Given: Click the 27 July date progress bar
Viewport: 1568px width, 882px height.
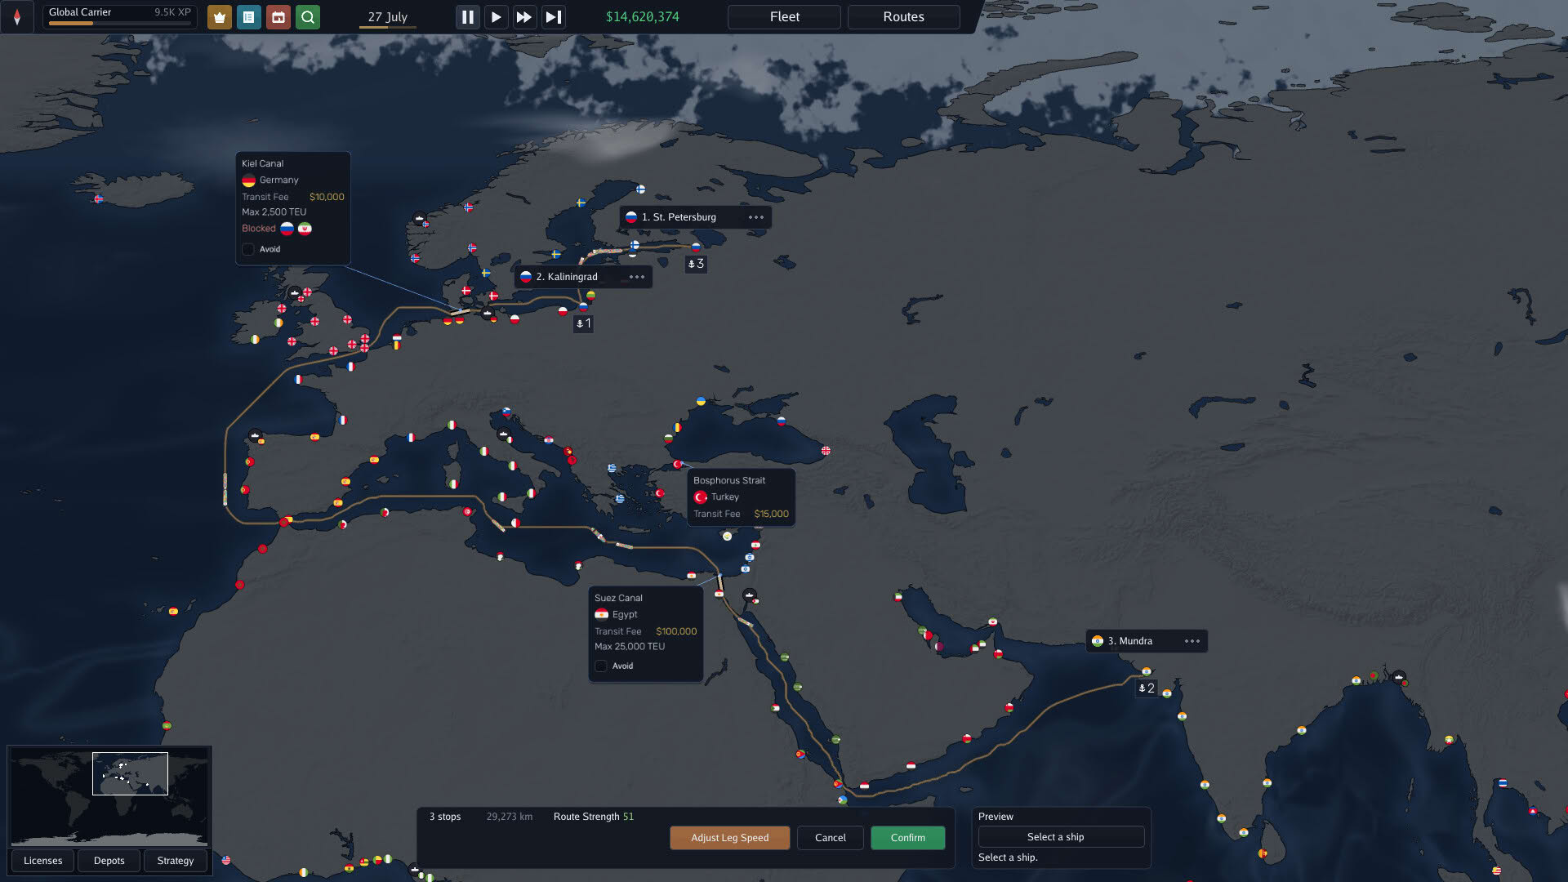Looking at the screenshot, I should pyautogui.click(x=387, y=28).
